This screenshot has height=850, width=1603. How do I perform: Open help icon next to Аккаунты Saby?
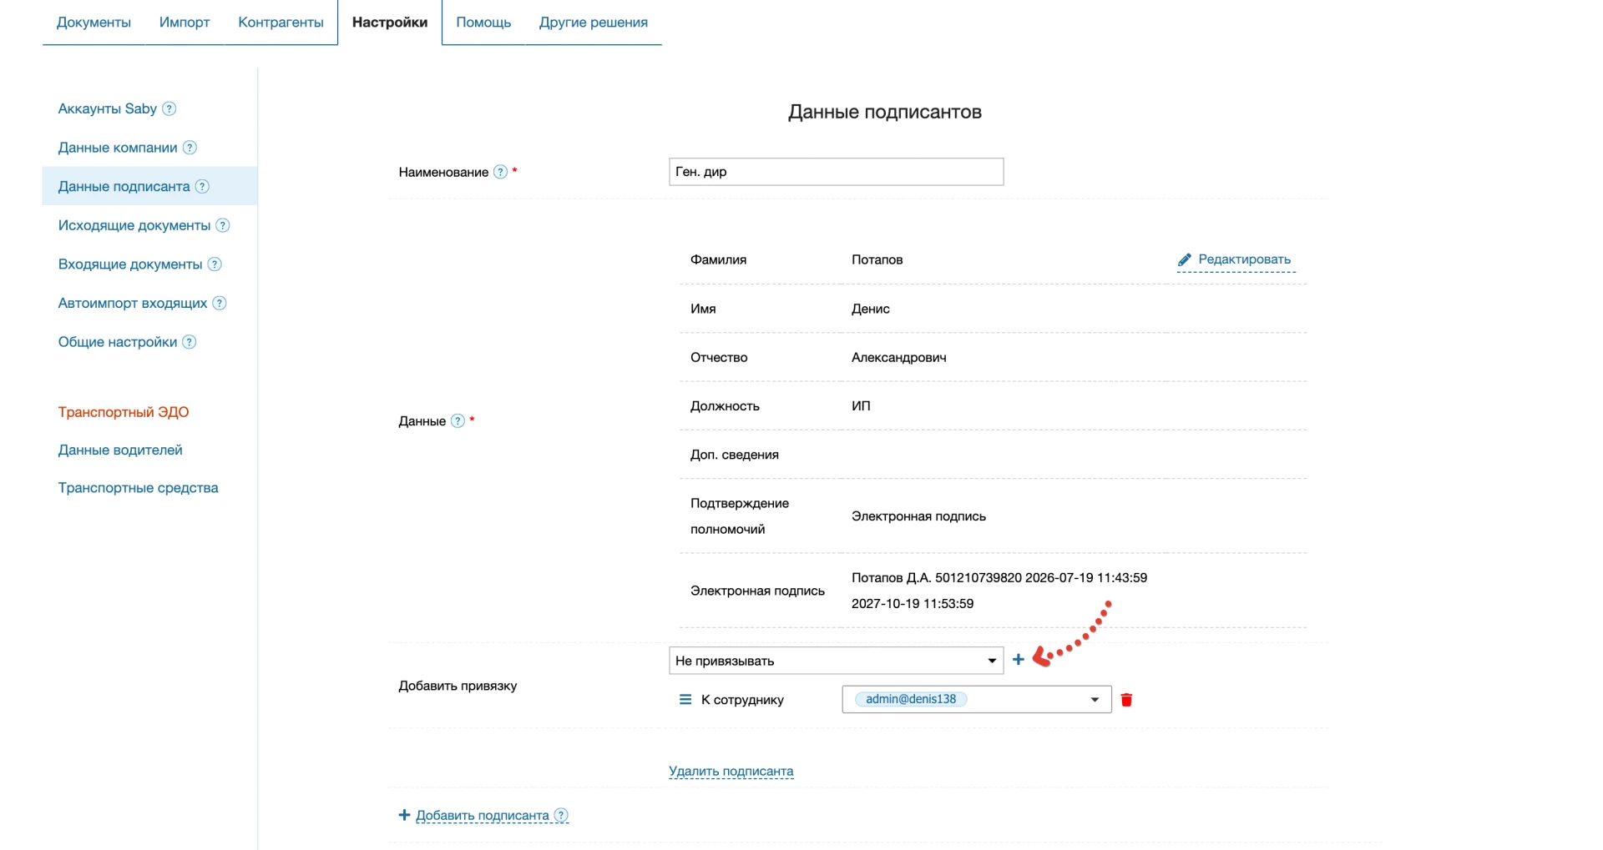[x=169, y=108]
